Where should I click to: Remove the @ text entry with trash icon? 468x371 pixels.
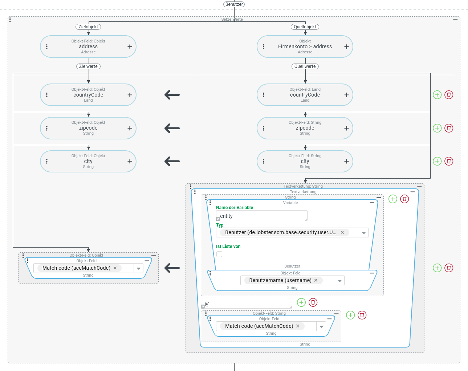[x=313, y=302]
